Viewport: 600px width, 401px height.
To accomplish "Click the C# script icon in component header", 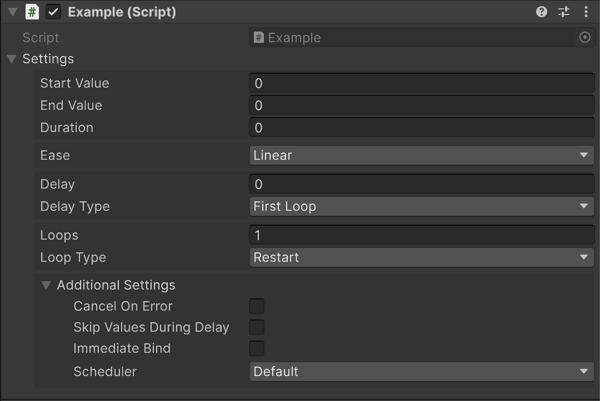I will [32, 12].
